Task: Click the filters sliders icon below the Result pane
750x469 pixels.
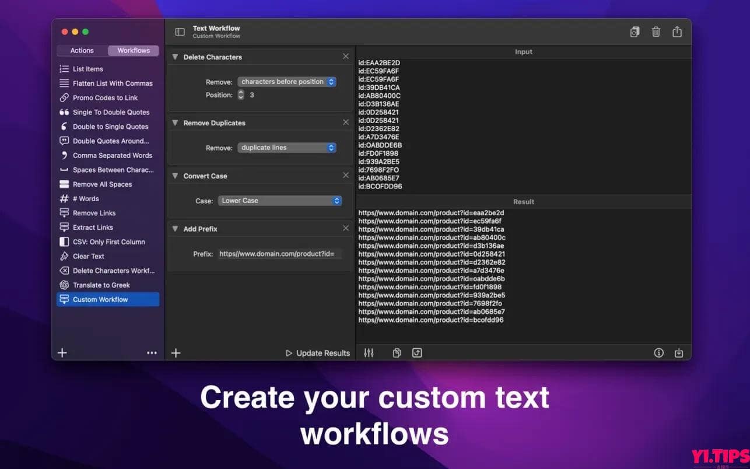Action: click(x=369, y=352)
